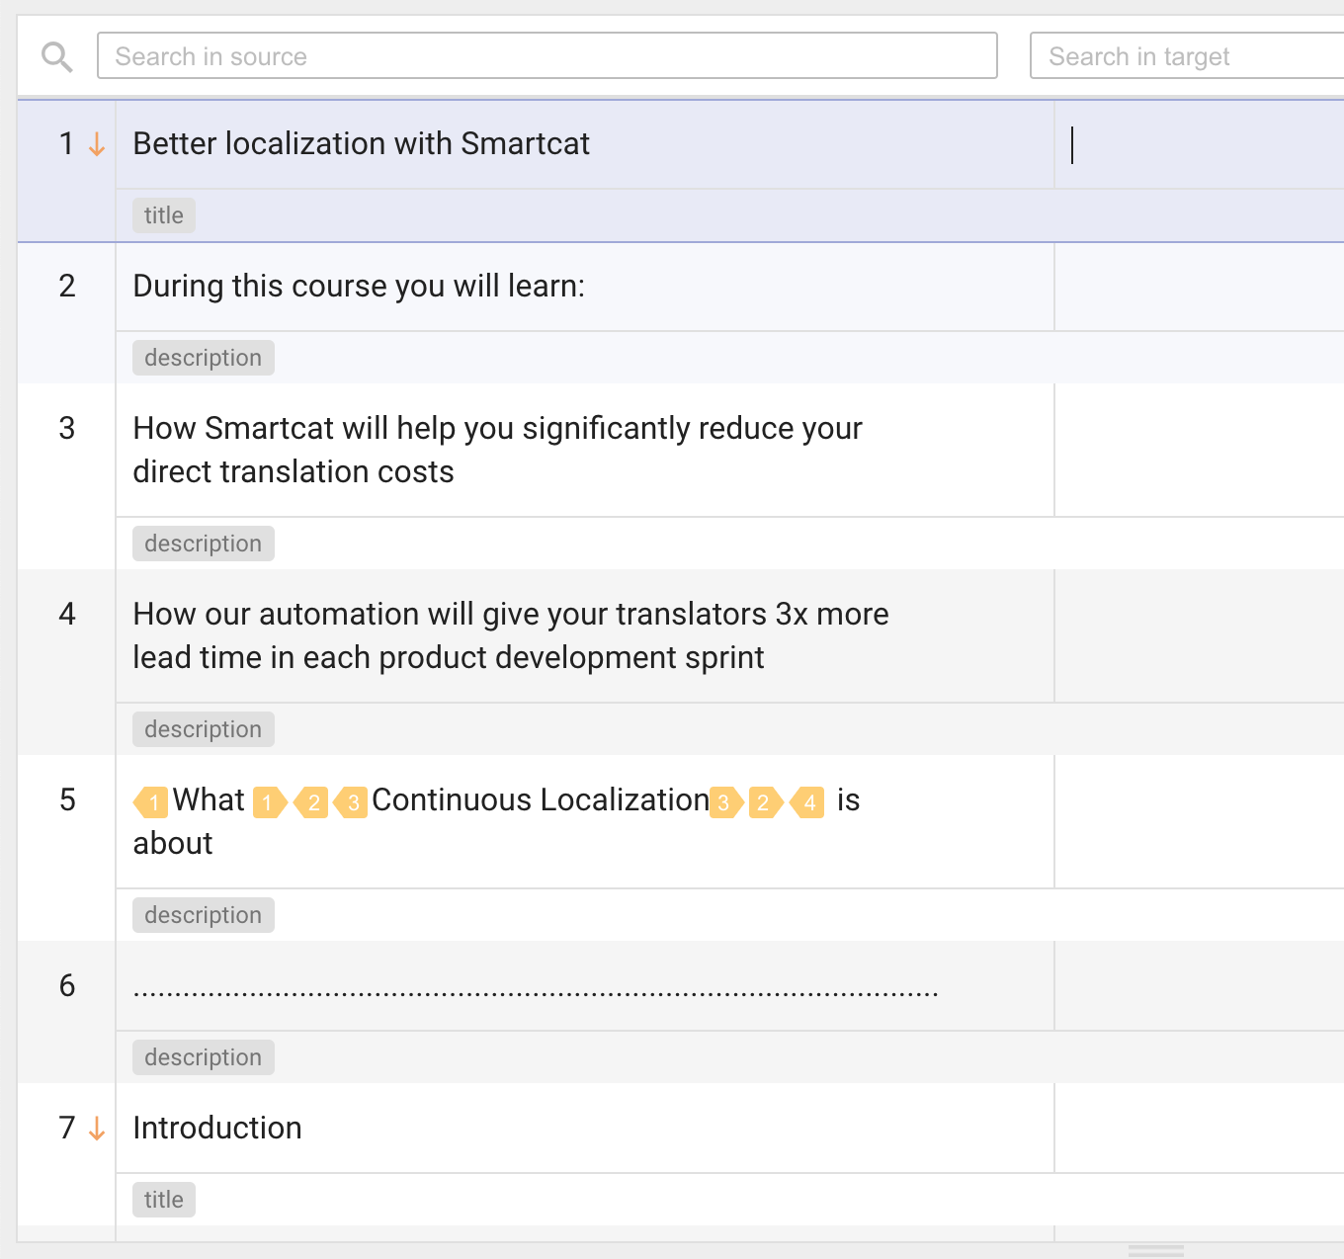Focus the "Search in target" field
The image size is (1344, 1259).
click(1186, 56)
